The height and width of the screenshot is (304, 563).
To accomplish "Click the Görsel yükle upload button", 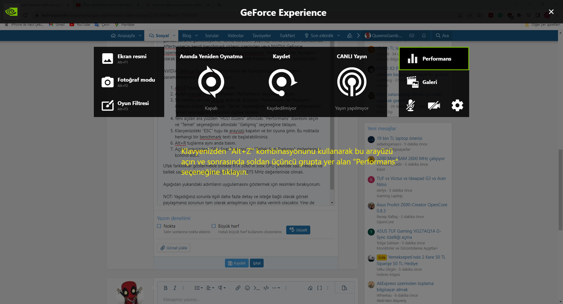I will pyautogui.click(x=174, y=248).
